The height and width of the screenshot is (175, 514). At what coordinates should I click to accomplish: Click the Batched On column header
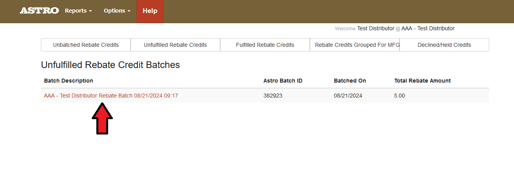(x=350, y=81)
